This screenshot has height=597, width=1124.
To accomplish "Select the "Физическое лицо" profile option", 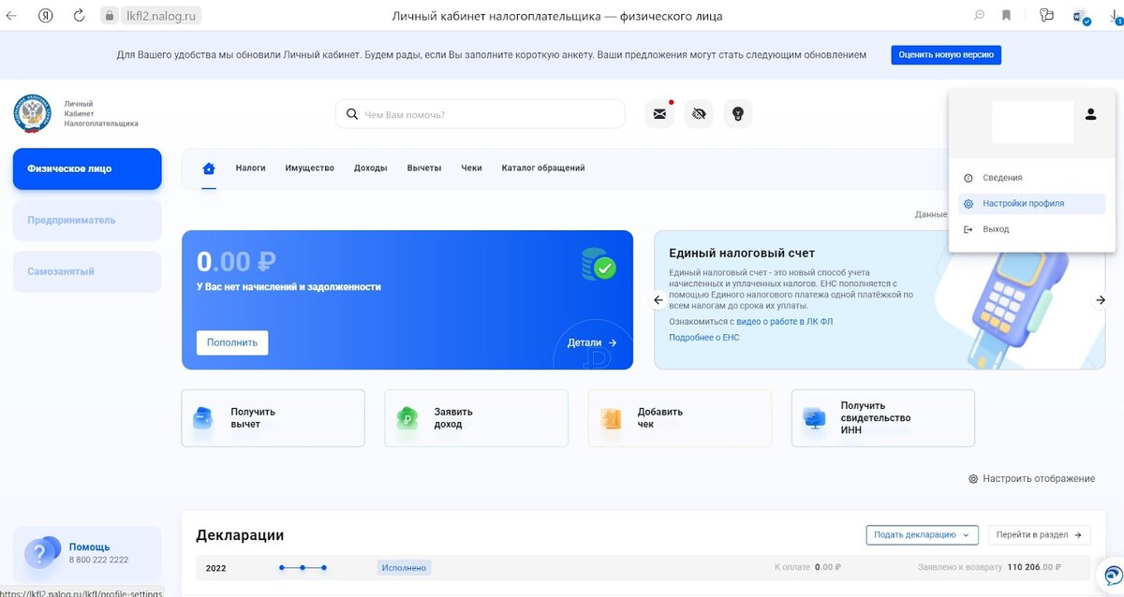I will click(x=86, y=168).
